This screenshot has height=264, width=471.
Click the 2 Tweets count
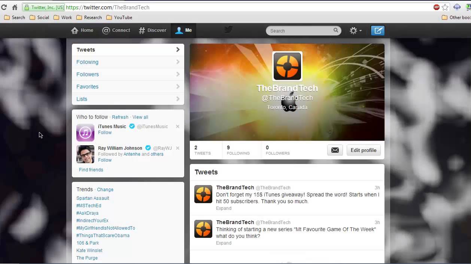203,150
